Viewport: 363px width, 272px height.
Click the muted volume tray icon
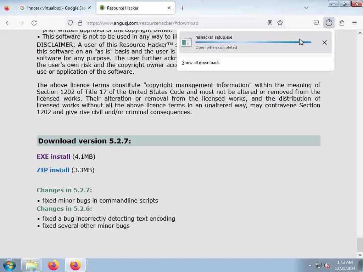click(x=327, y=266)
